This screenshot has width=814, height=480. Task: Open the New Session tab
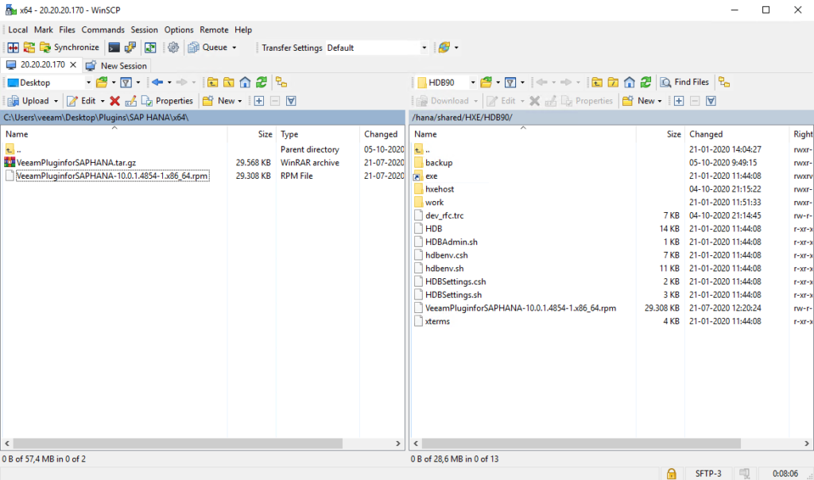[x=116, y=66]
